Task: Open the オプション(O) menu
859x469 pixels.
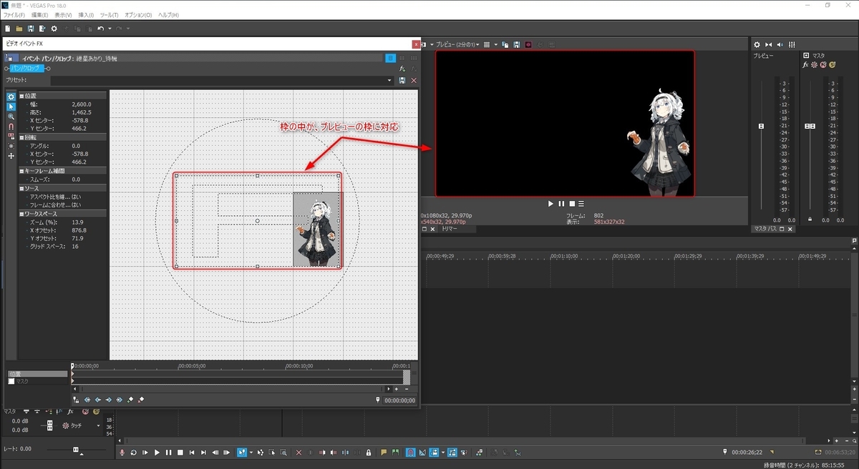Action: point(138,14)
